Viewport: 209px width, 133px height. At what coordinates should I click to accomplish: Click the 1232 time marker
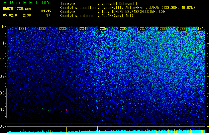(42, 29)
